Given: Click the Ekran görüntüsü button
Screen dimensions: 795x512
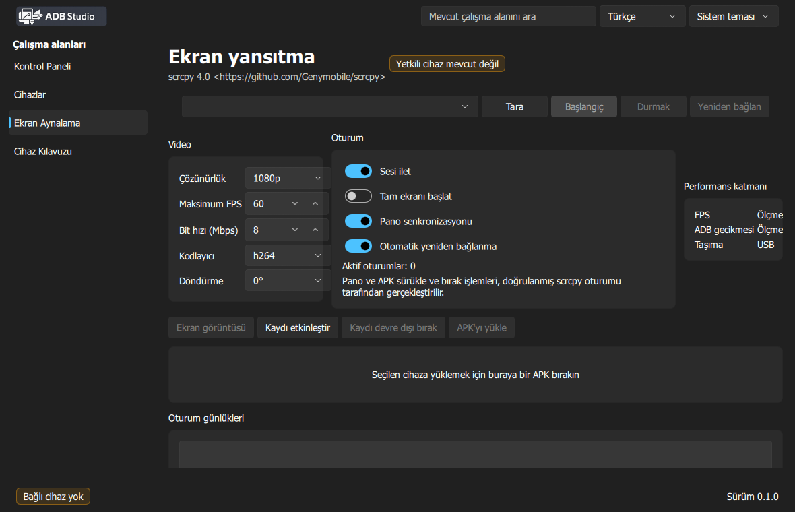Looking at the screenshot, I should coord(211,328).
